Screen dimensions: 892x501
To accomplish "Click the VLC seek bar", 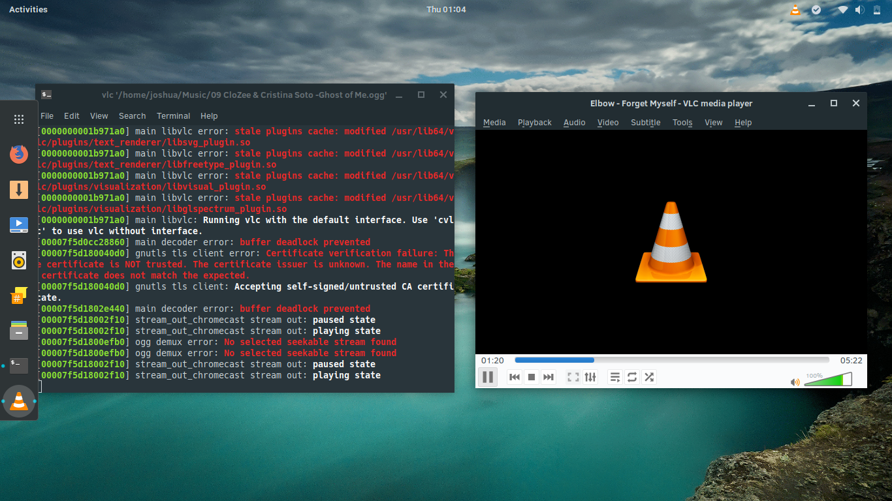I will click(672, 360).
